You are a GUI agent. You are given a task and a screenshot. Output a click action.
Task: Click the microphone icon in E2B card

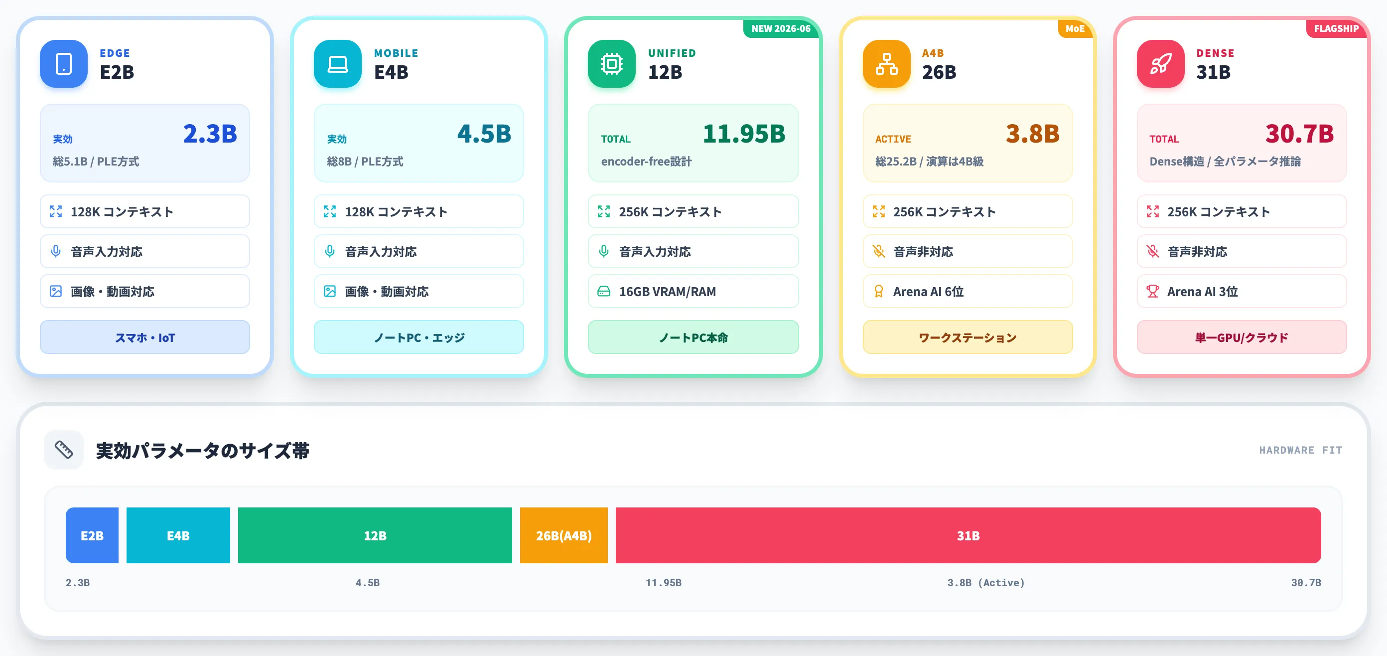point(56,252)
